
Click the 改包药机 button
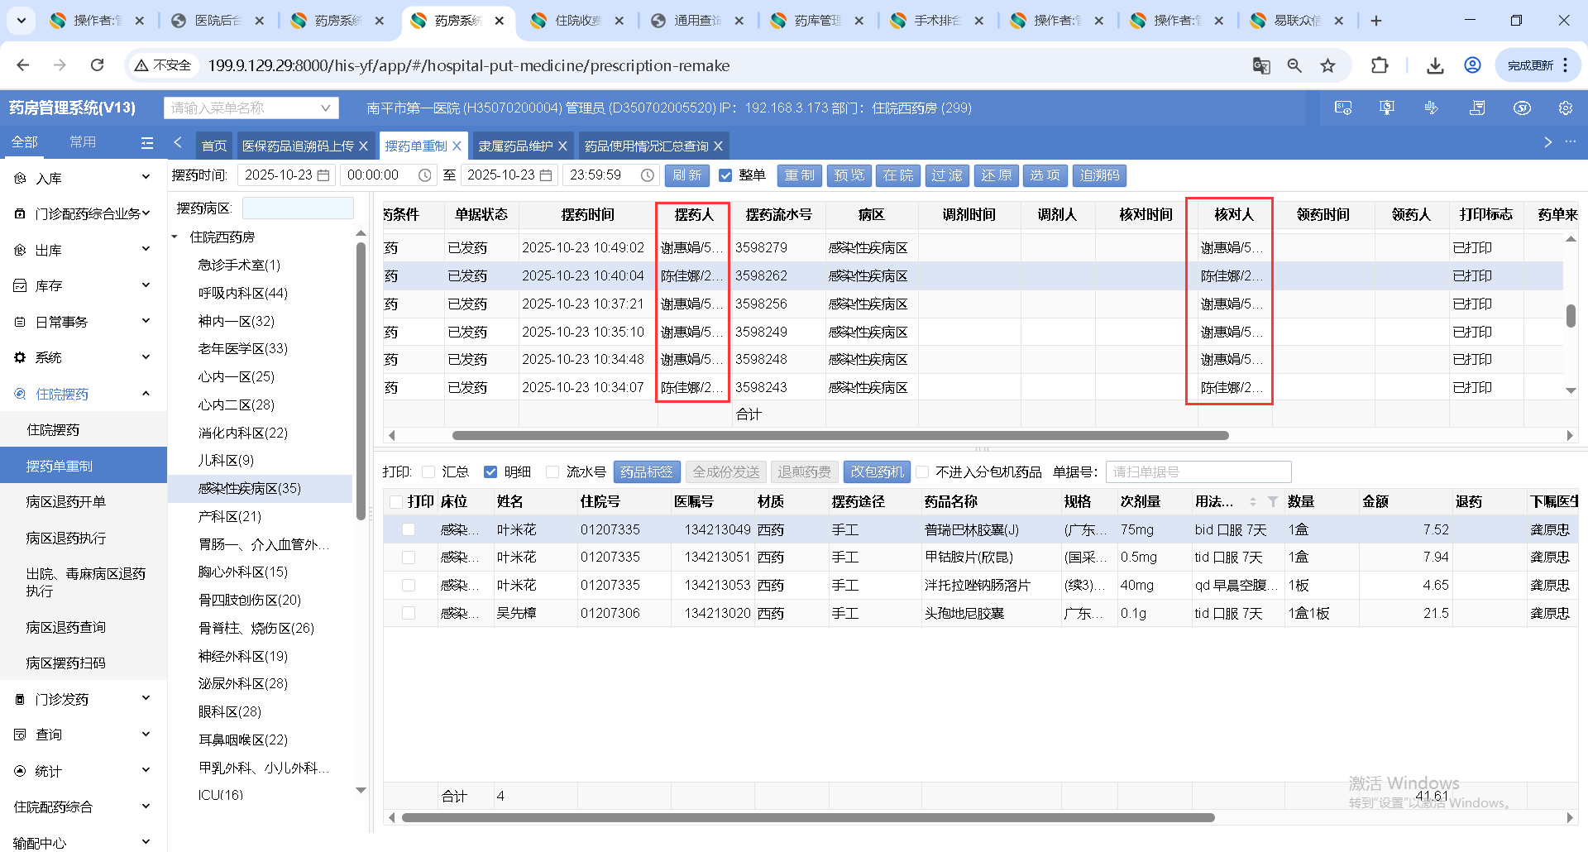876,472
